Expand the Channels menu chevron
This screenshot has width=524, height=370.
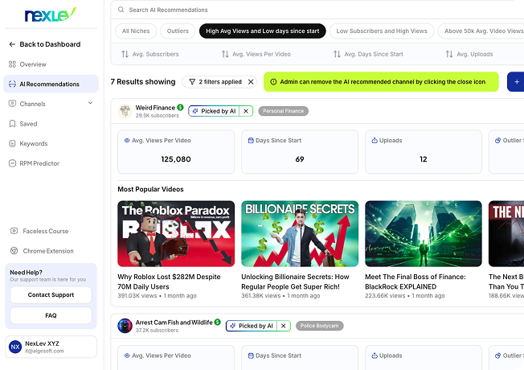(90, 104)
